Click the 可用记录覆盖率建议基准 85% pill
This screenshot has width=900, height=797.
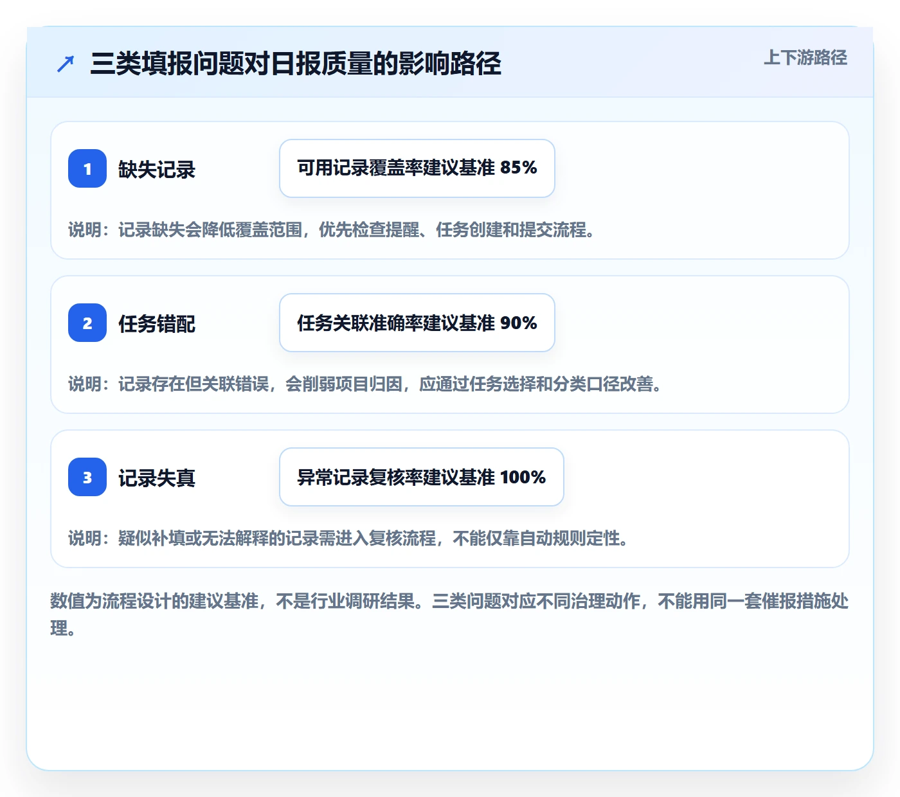[417, 168]
